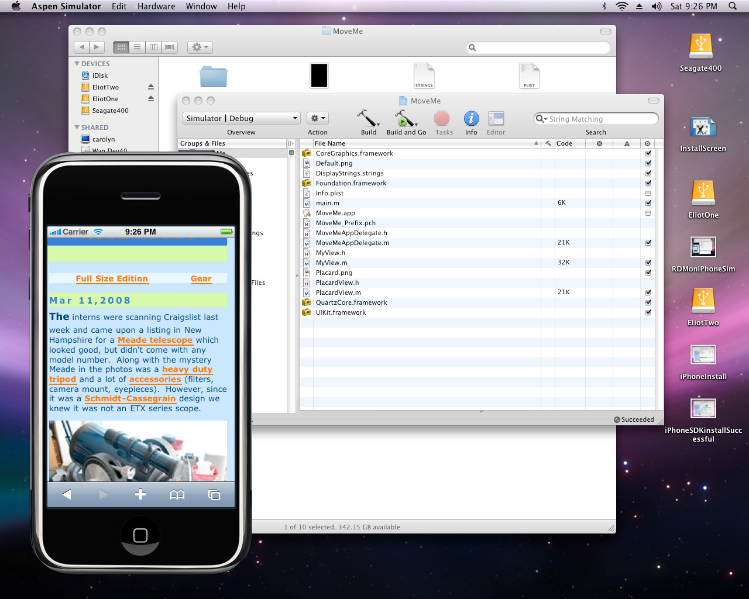Toggle the target checkbox for main.m
749x599 pixels.
point(648,203)
